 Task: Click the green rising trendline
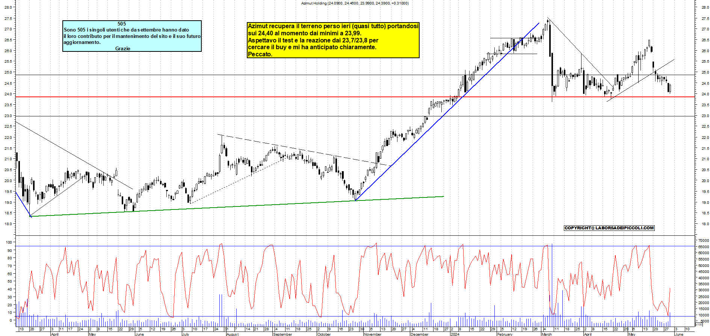237,206
